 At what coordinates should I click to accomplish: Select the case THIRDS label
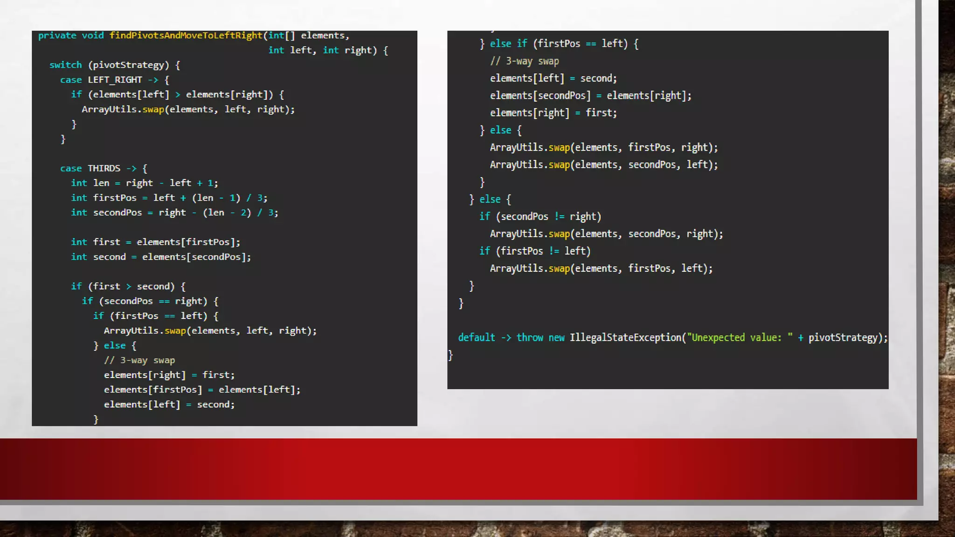90,168
